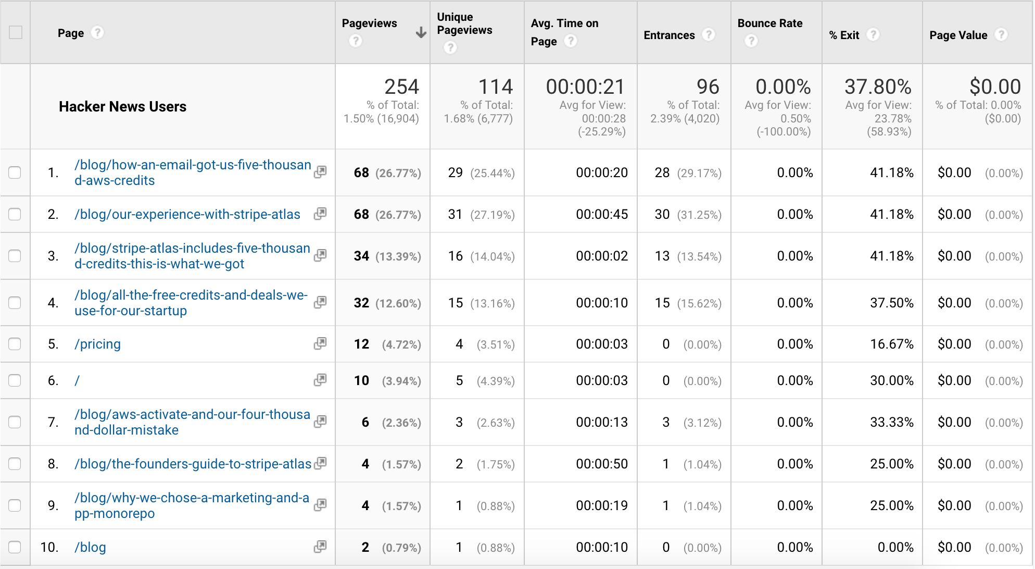The height and width of the screenshot is (569, 1035).
Task: Select average time value 00:00:21
Action: pos(585,86)
